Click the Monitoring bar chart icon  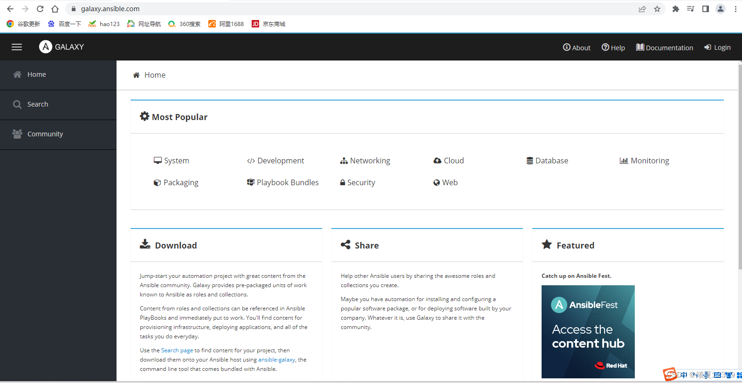624,161
